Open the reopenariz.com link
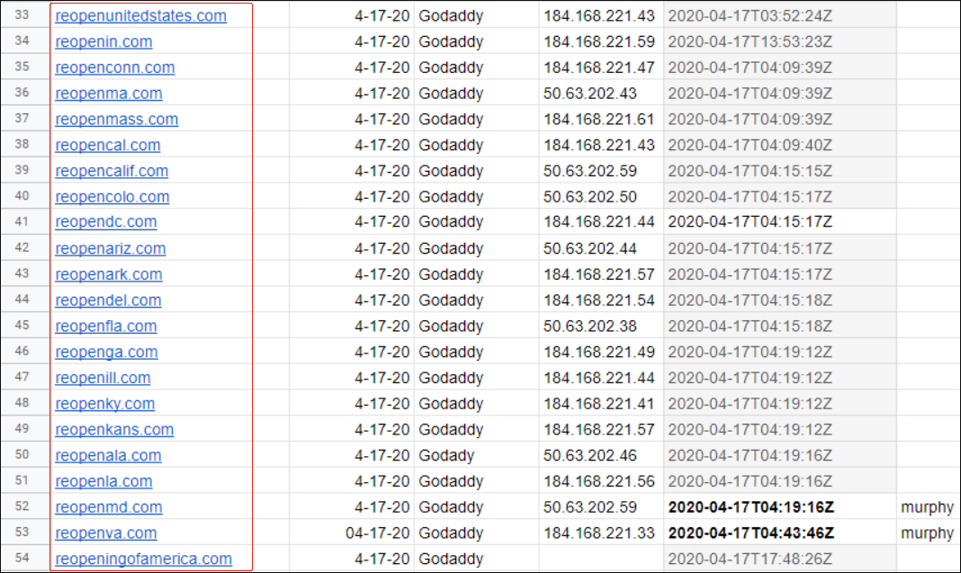The image size is (961, 573). point(111,248)
